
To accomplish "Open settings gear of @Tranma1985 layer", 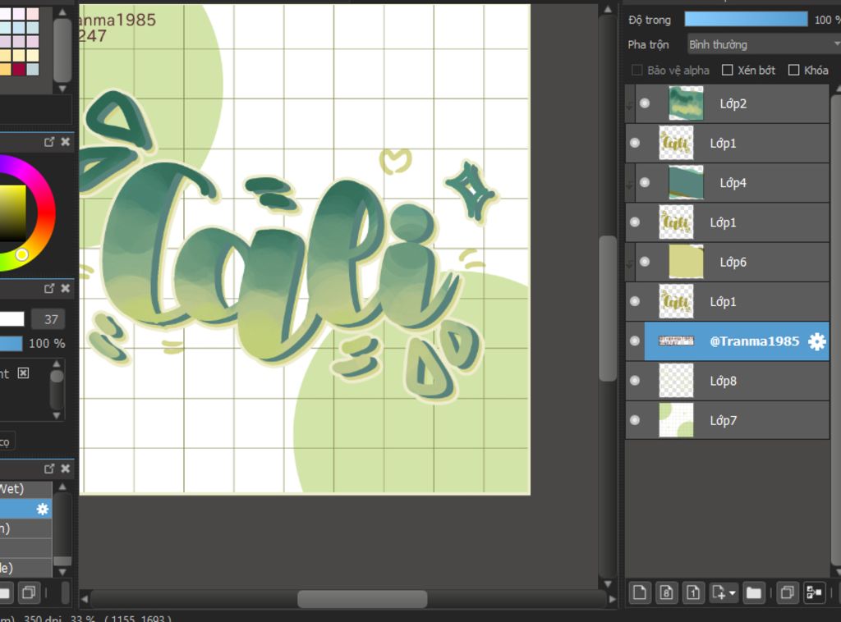I will [x=817, y=341].
